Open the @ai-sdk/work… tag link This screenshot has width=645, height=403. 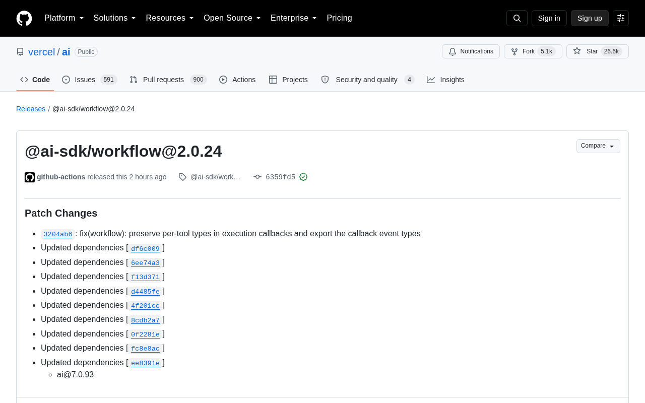[x=215, y=177]
